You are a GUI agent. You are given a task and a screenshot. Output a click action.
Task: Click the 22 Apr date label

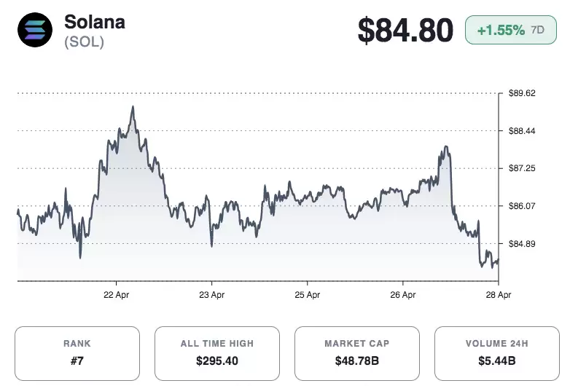(x=117, y=295)
